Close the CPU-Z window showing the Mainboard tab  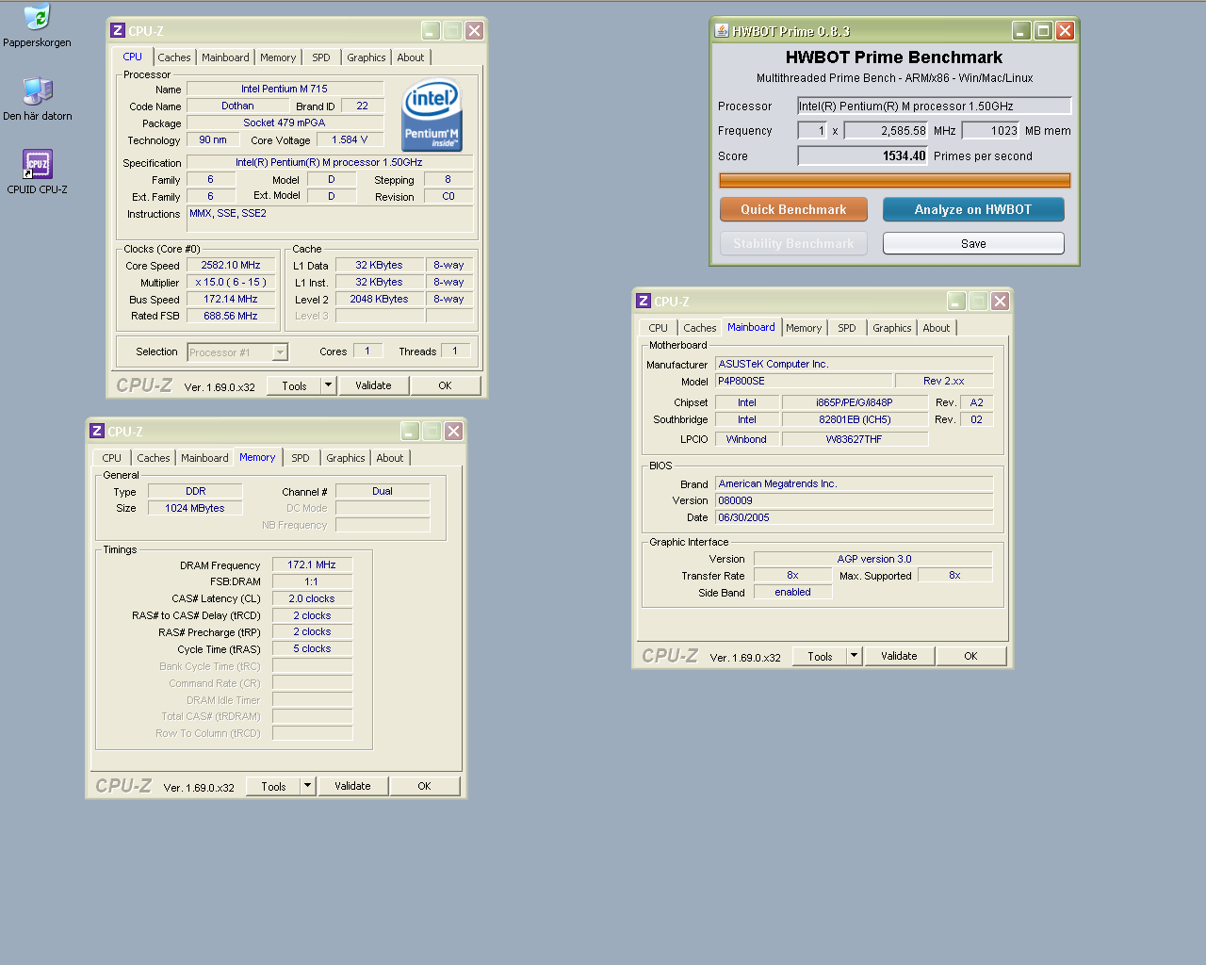1001,302
